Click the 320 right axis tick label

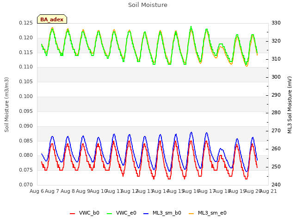276,41
